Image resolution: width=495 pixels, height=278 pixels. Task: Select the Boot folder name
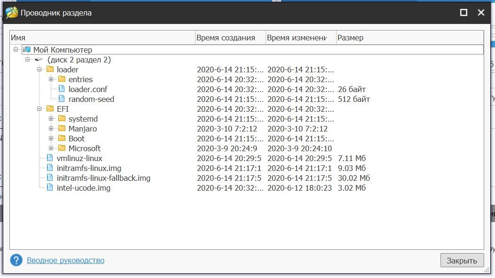(77, 139)
